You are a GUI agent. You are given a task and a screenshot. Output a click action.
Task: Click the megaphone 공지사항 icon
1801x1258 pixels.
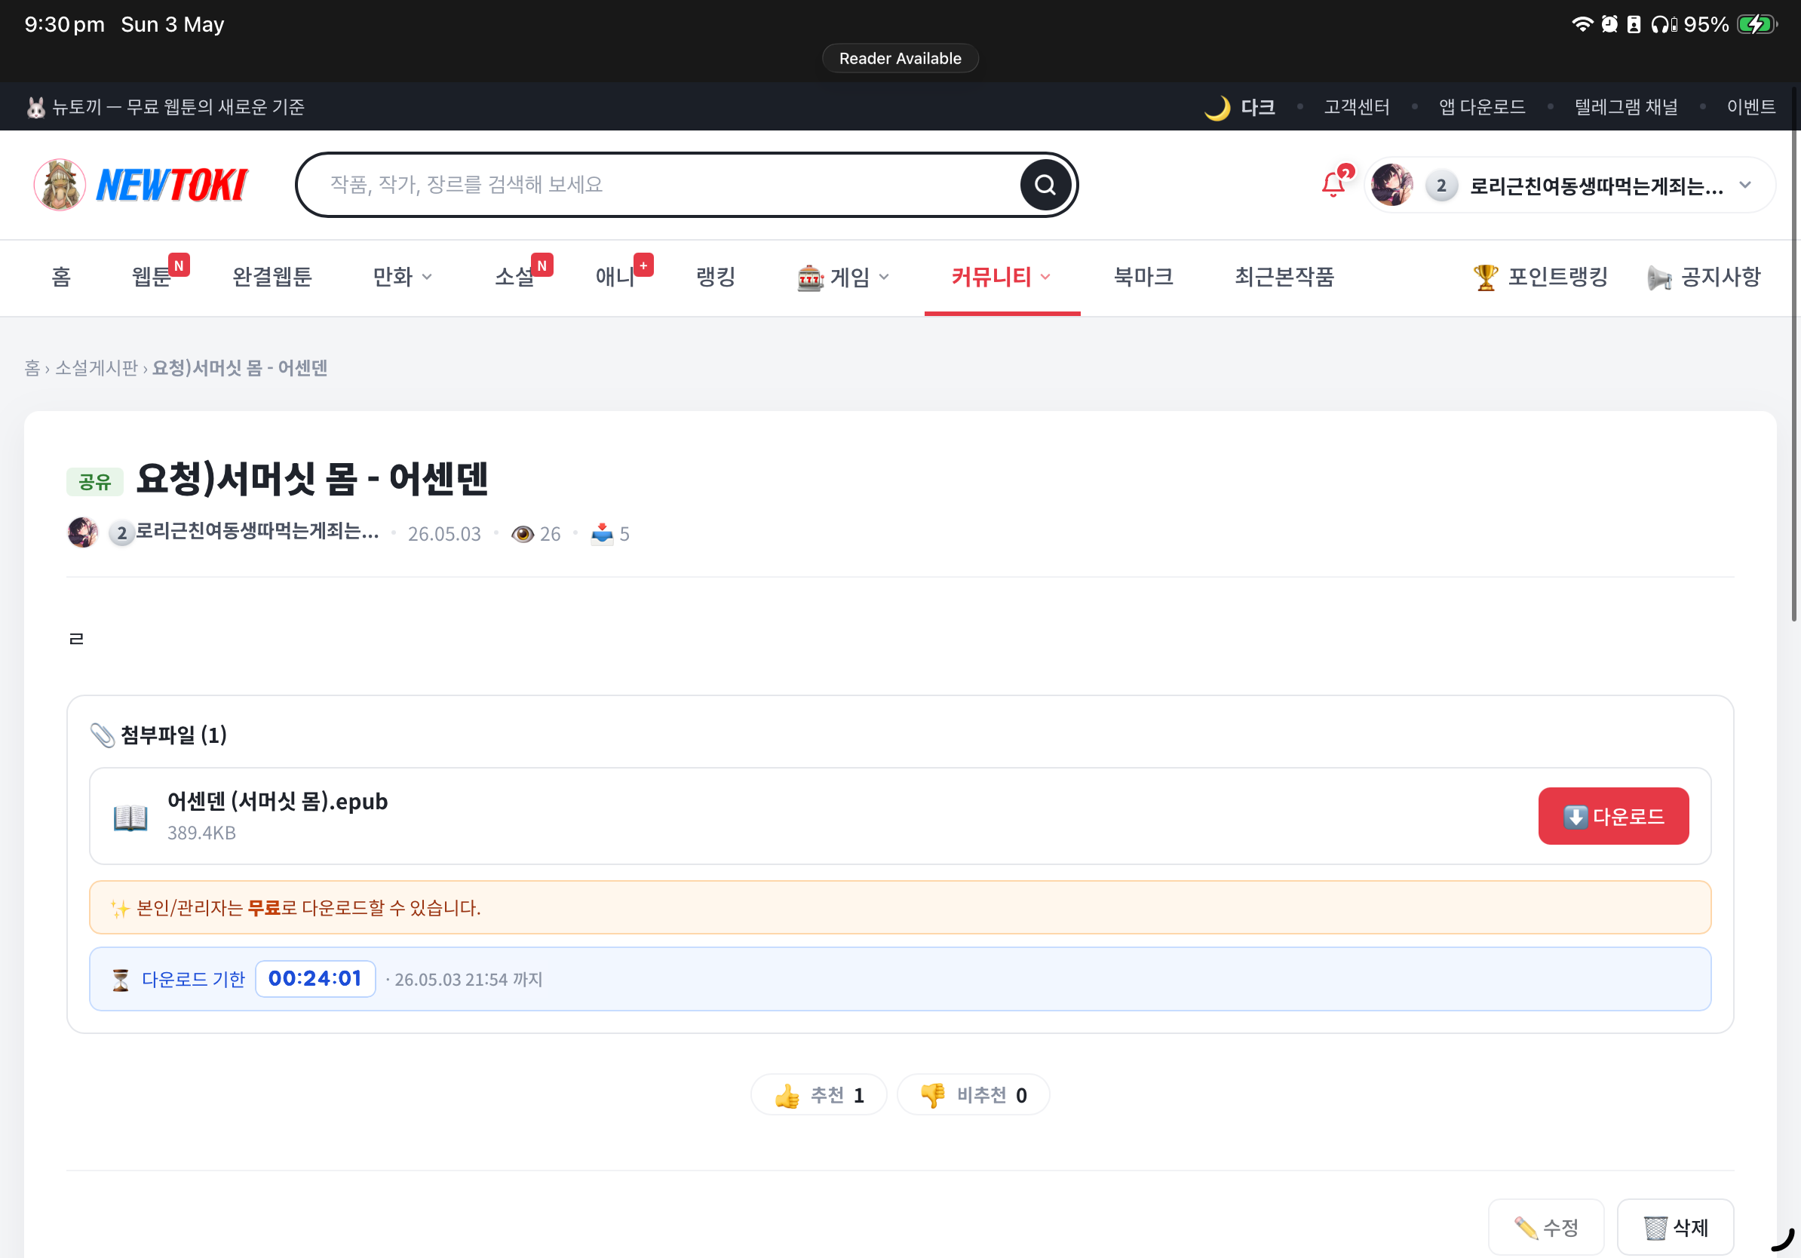coord(1660,277)
